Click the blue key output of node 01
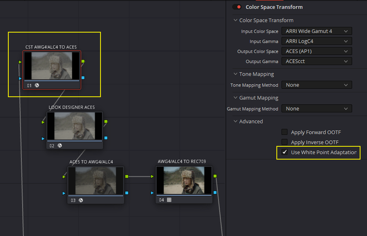This screenshot has width=367, height=236. tap(83, 78)
